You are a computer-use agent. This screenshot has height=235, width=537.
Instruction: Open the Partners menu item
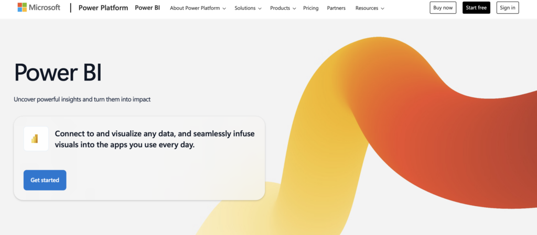point(336,8)
